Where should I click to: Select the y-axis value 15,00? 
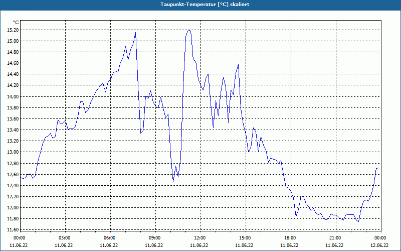click(x=13, y=41)
